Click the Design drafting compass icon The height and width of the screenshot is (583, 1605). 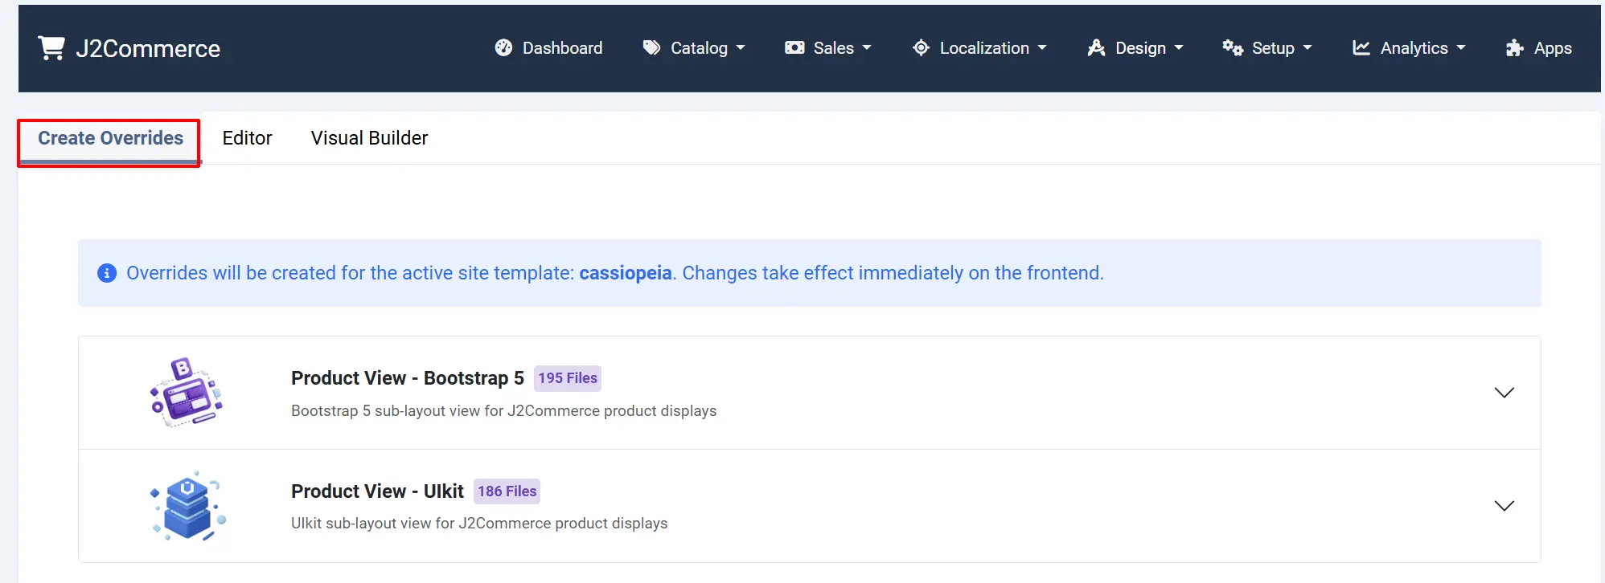pyautogui.click(x=1096, y=48)
